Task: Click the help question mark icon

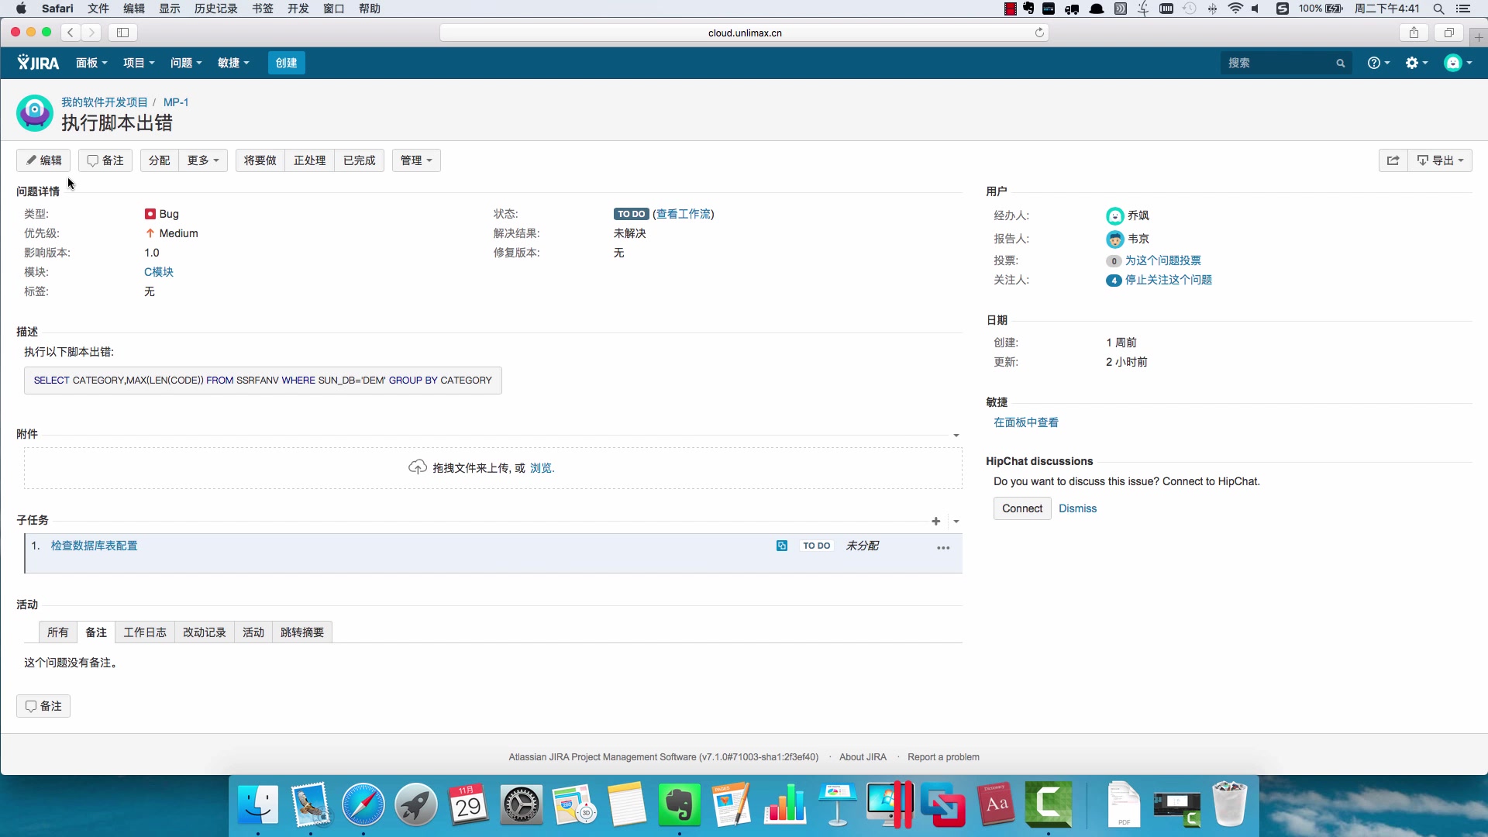Action: pyautogui.click(x=1375, y=63)
